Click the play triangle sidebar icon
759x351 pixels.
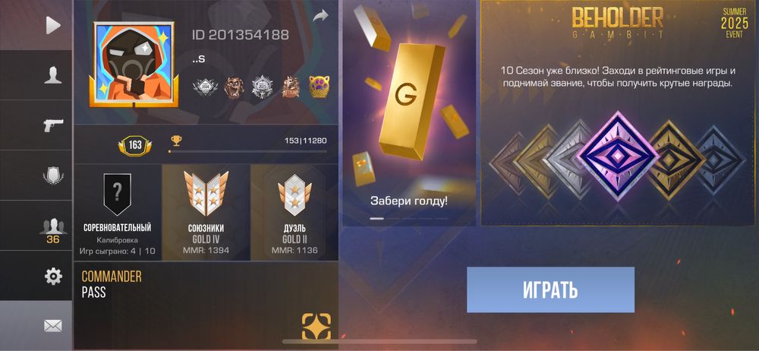click(x=53, y=25)
